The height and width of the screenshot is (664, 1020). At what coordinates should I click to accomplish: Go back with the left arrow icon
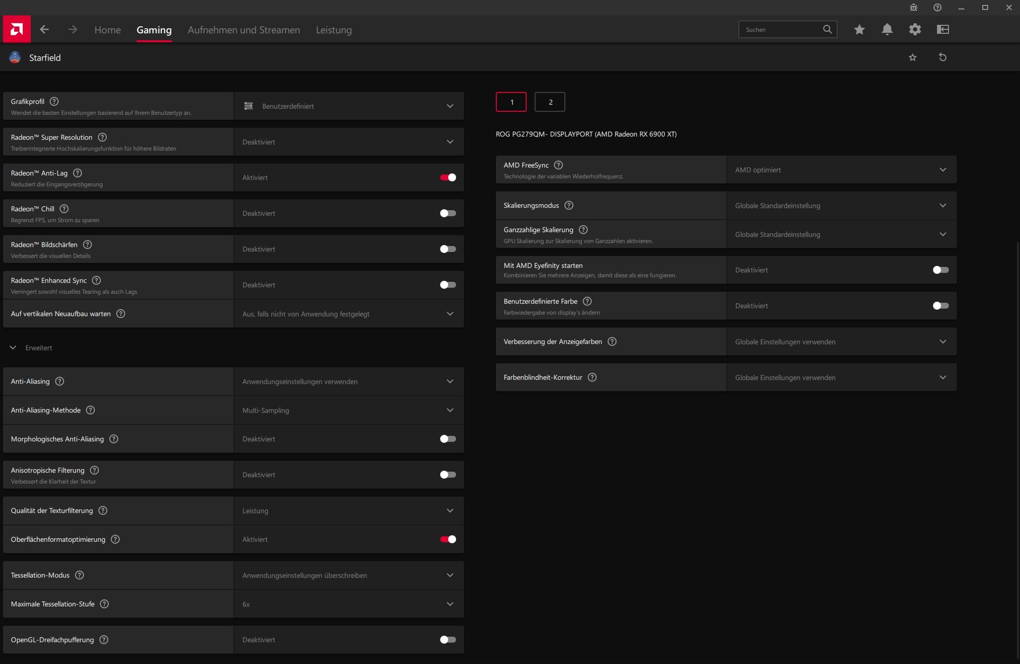(x=44, y=30)
